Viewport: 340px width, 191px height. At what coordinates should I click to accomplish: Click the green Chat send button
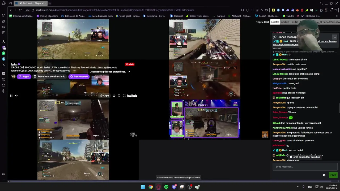[333, 175]
